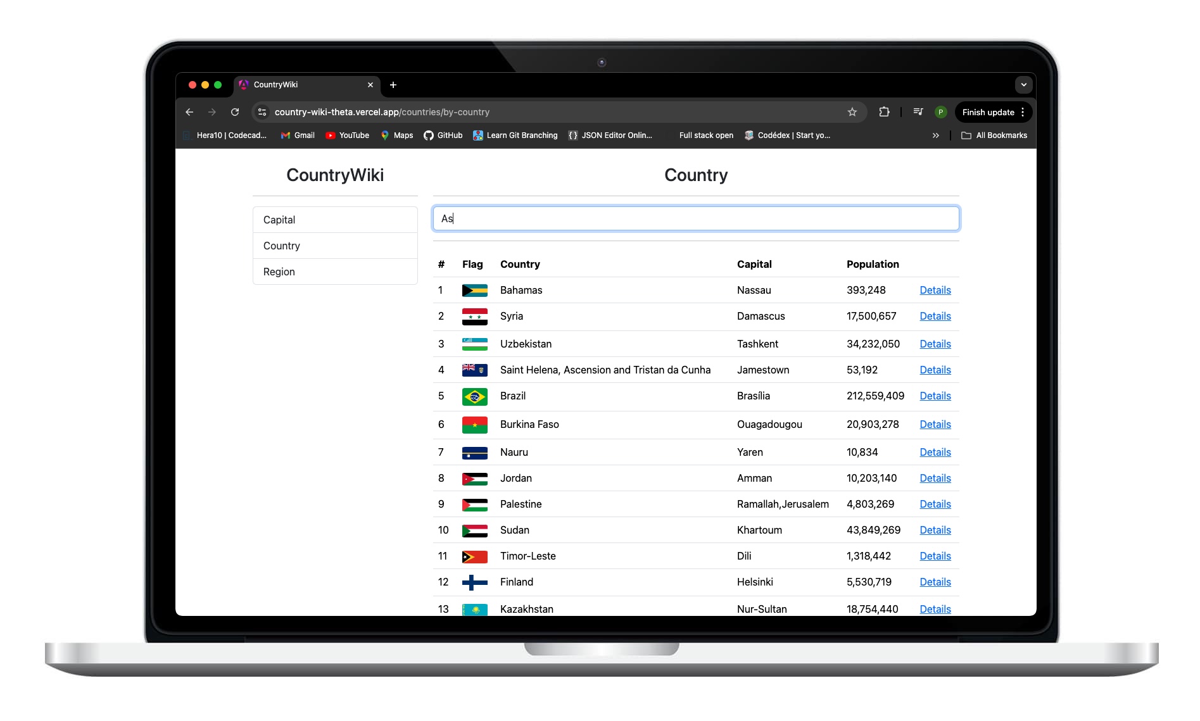Open Details for Sudan
The width and height of the screenshot is (1200, 721).
(x=935, y=530)
